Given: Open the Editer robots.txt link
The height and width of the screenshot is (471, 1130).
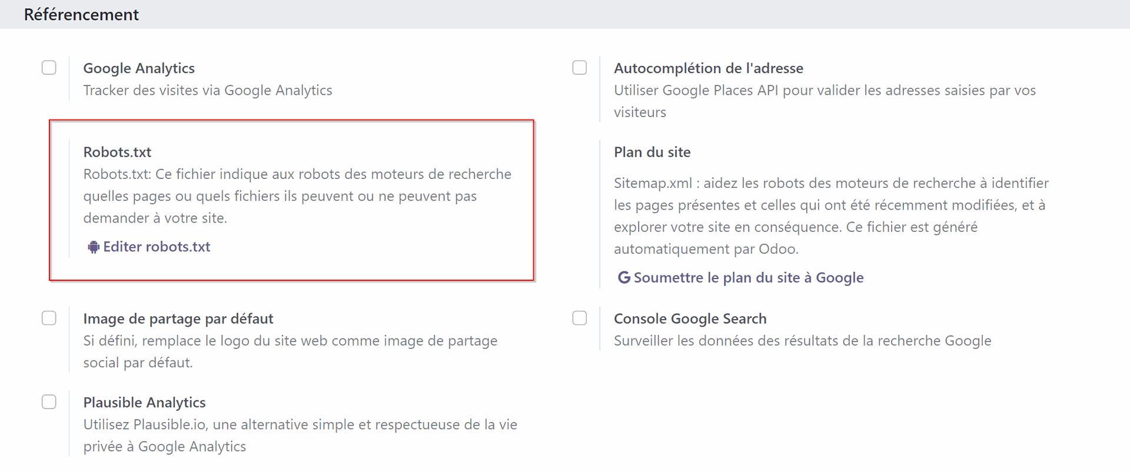Looking at the screenshot, I should click(x=157, y=247).
